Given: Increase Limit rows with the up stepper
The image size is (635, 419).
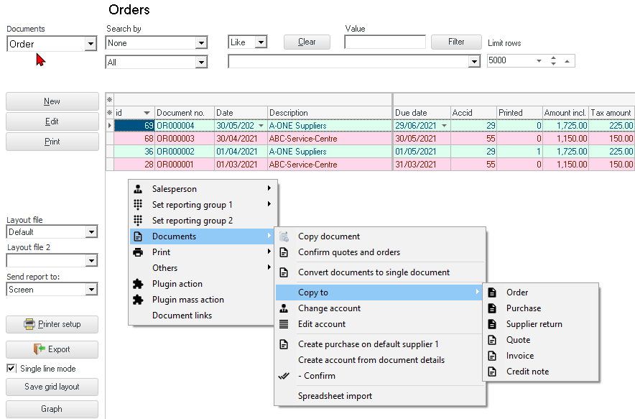Looking at the screenshot, I should tap(553, 57).
